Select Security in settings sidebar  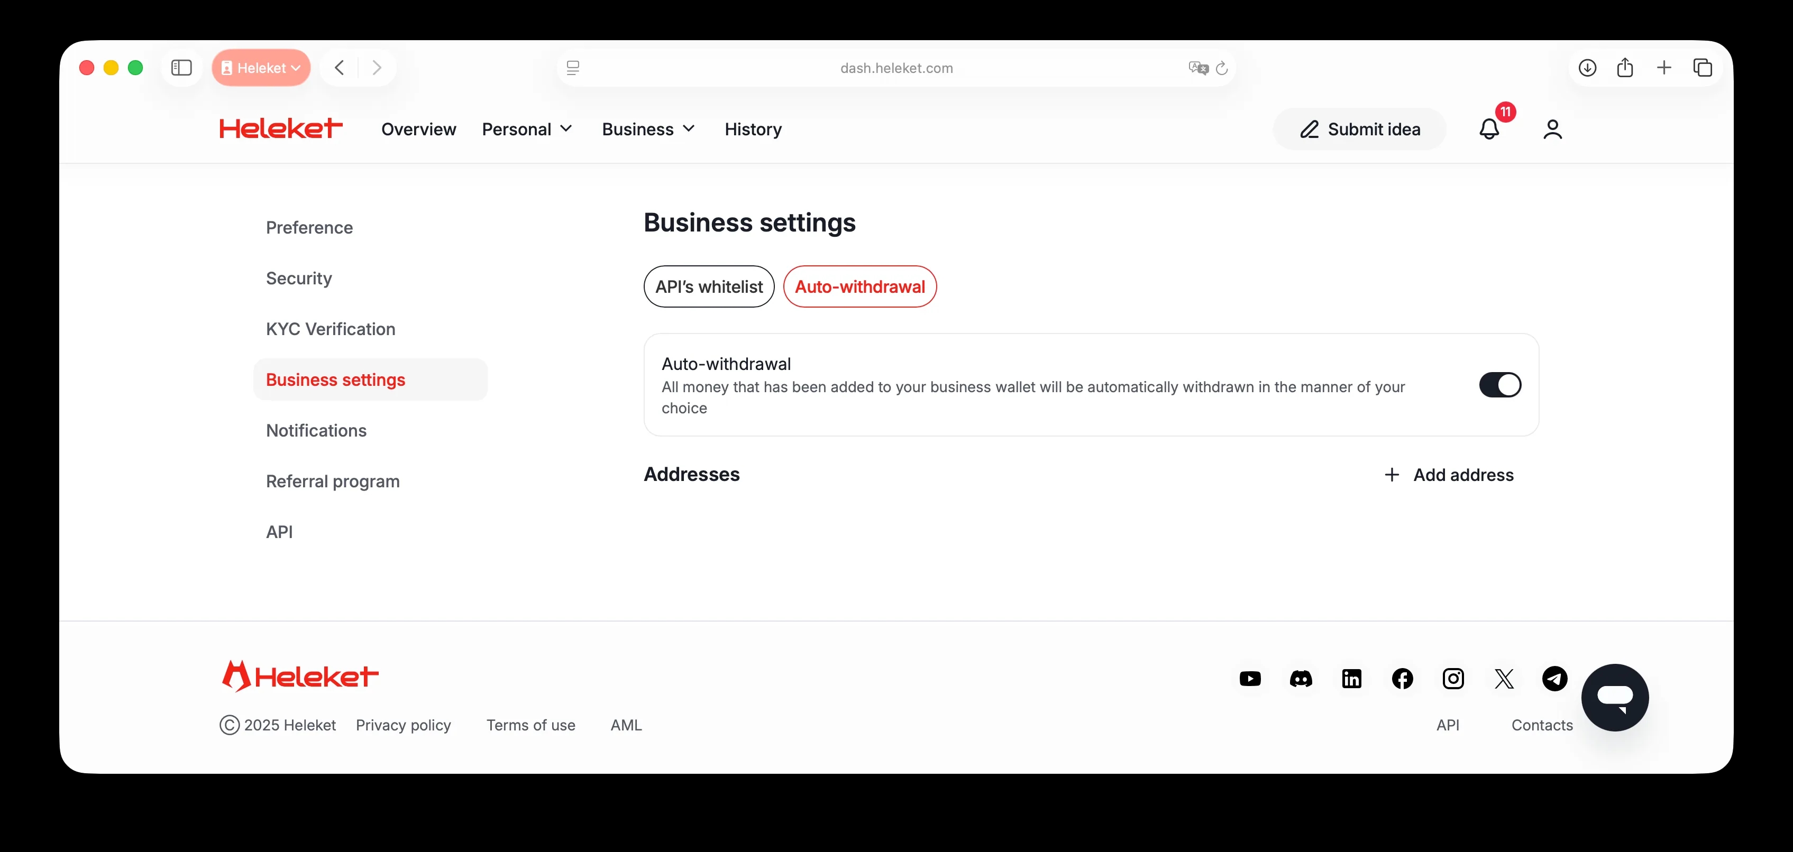[x=299, y=278]
